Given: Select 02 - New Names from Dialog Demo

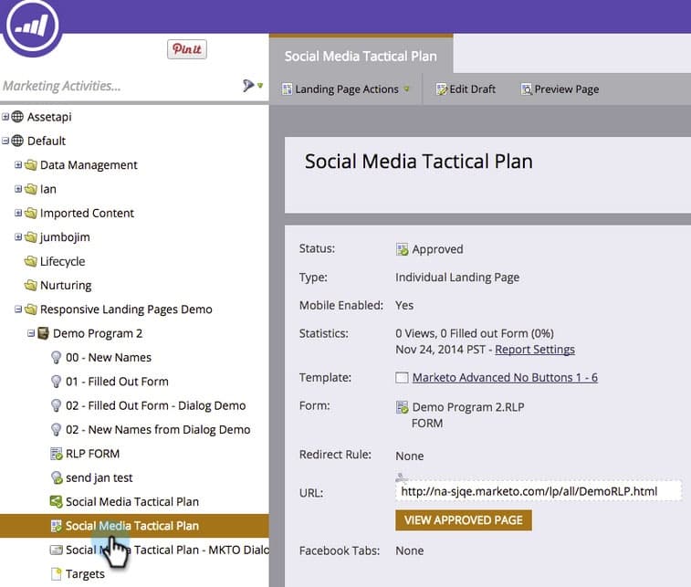Looking at the screenshot, I should 158,430.
